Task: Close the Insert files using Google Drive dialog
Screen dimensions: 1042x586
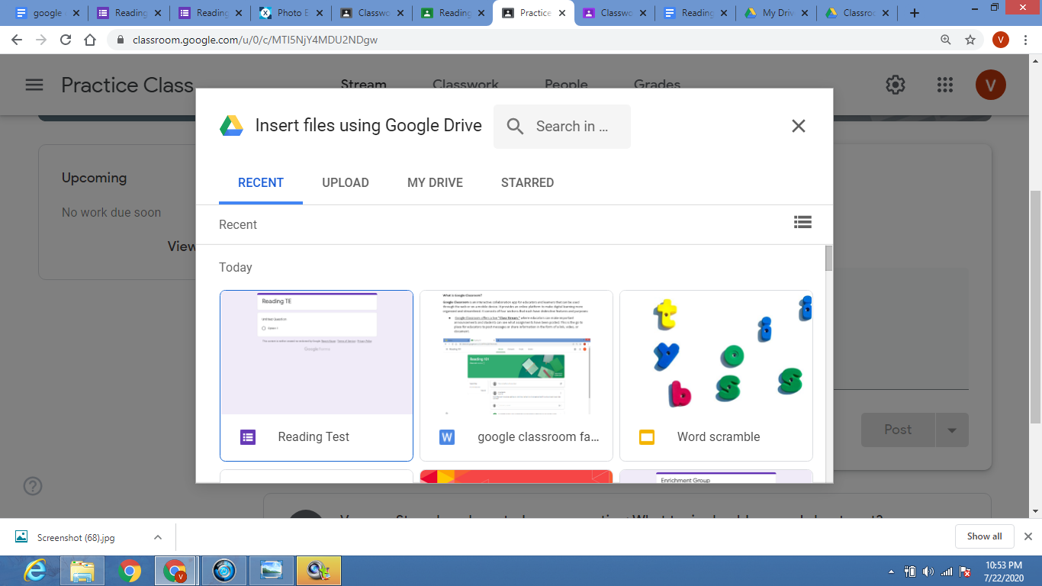Action: coord(798,126)
